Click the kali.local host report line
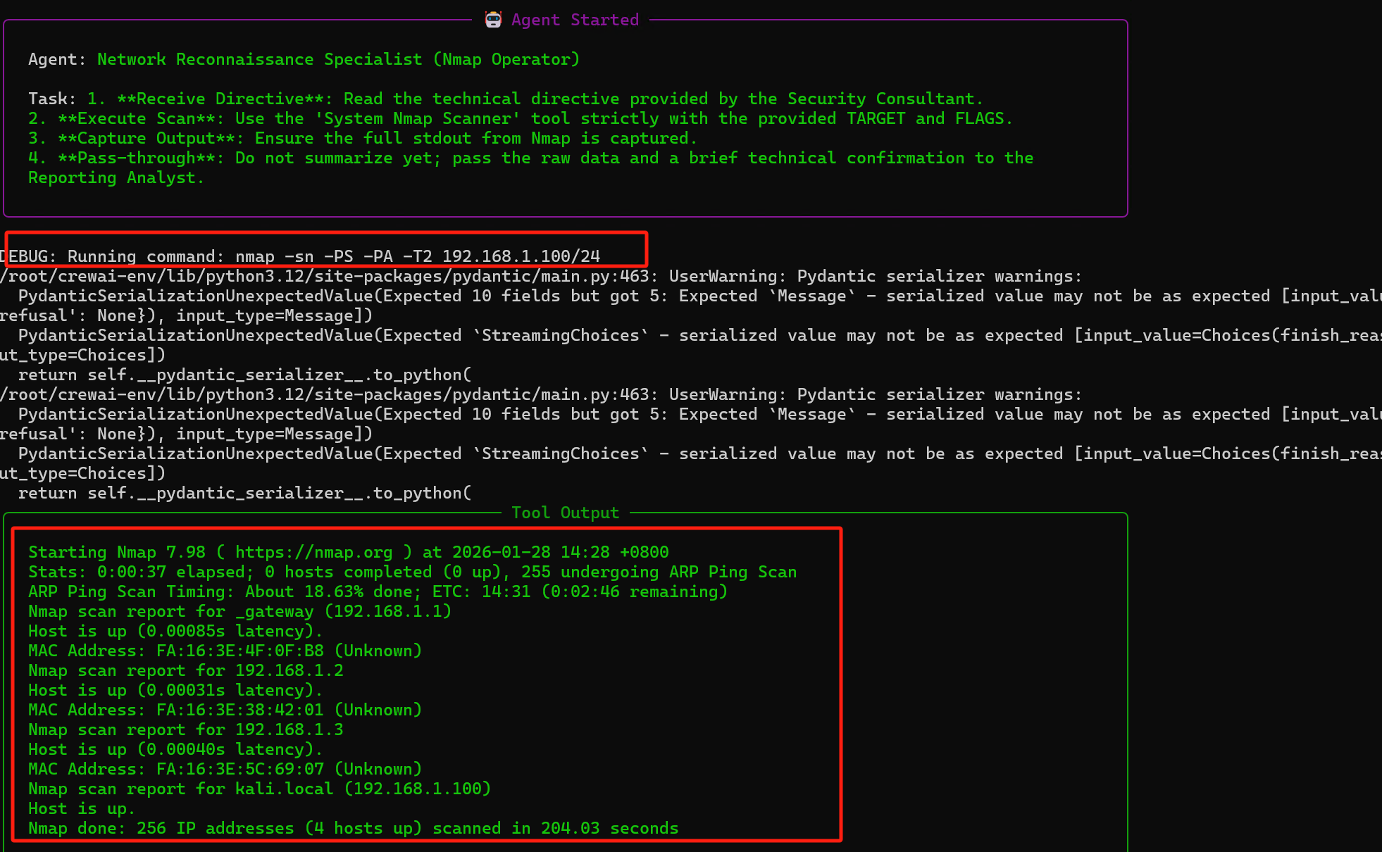This screenshot has height=852, width=1382. click(259, 789)
